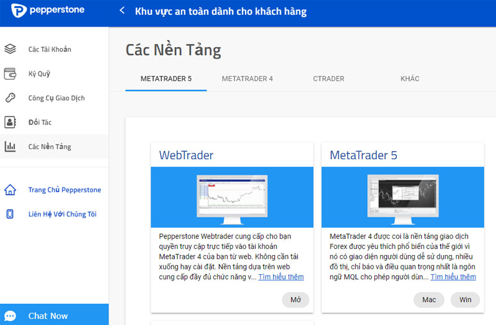Click the wallet icon for Ký Quỹ

(x=10, y=74)
